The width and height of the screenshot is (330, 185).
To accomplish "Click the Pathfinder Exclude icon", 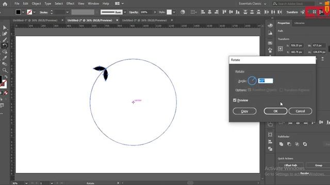I will pos(305,144).
